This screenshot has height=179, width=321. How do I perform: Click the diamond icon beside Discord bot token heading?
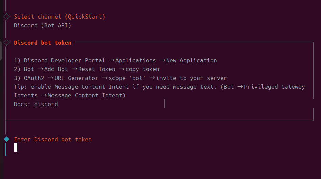click(x=6, y=43)
